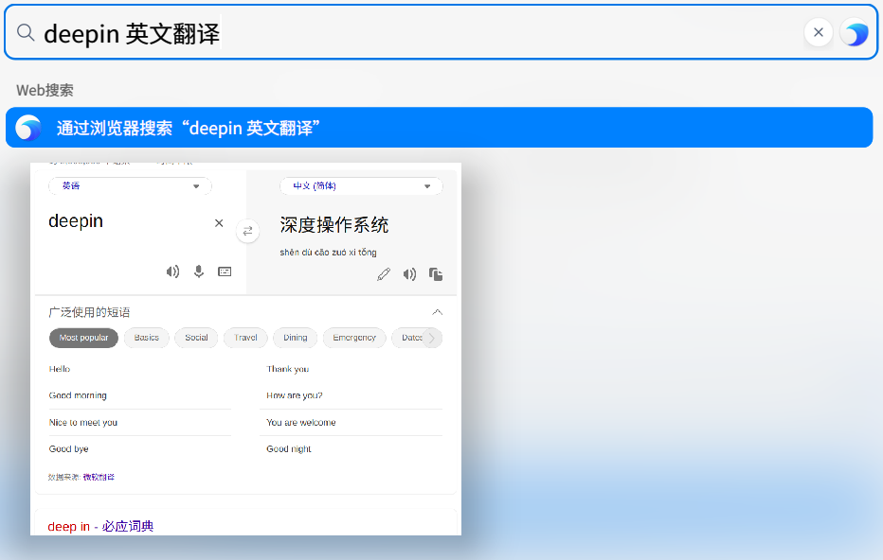The width and height of the screenshot is (883, 560).
Task: Open the 中文 (简体) target language dropdown
Action: [x=361, y=186]
